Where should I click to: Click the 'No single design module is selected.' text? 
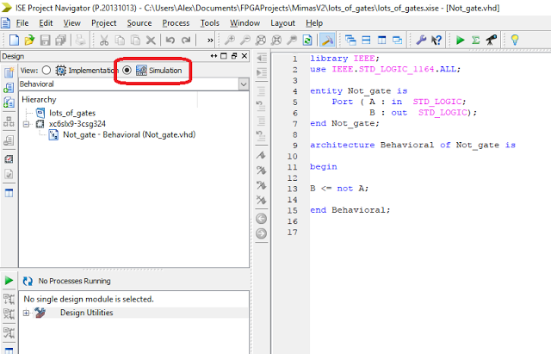[x=89, y=299]
